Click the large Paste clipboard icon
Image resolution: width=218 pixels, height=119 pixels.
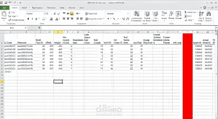pos(4,14)
